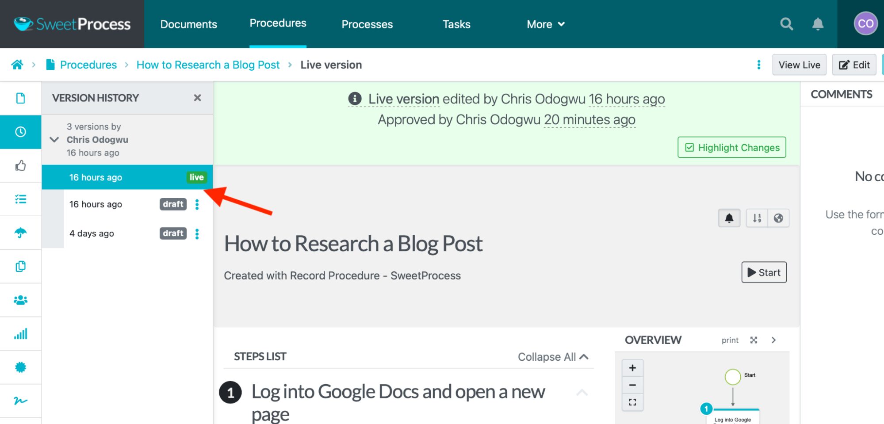Open the More dropdown menu
The height and width of the screenshot is (424, 884).
545,24
